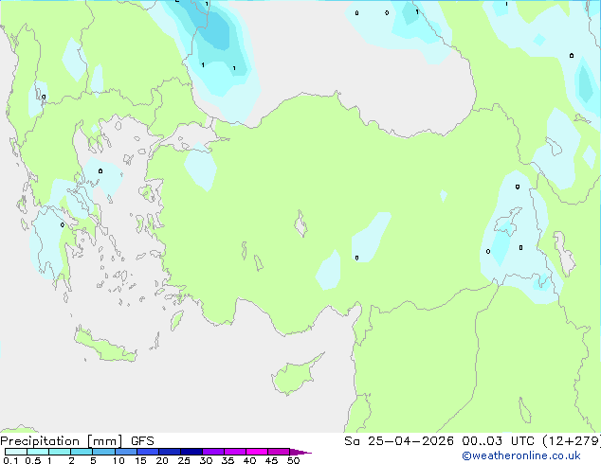Pick the 10–15 mm blue legend box
Viewport: 601px width, 464px height.
point(125,452)
